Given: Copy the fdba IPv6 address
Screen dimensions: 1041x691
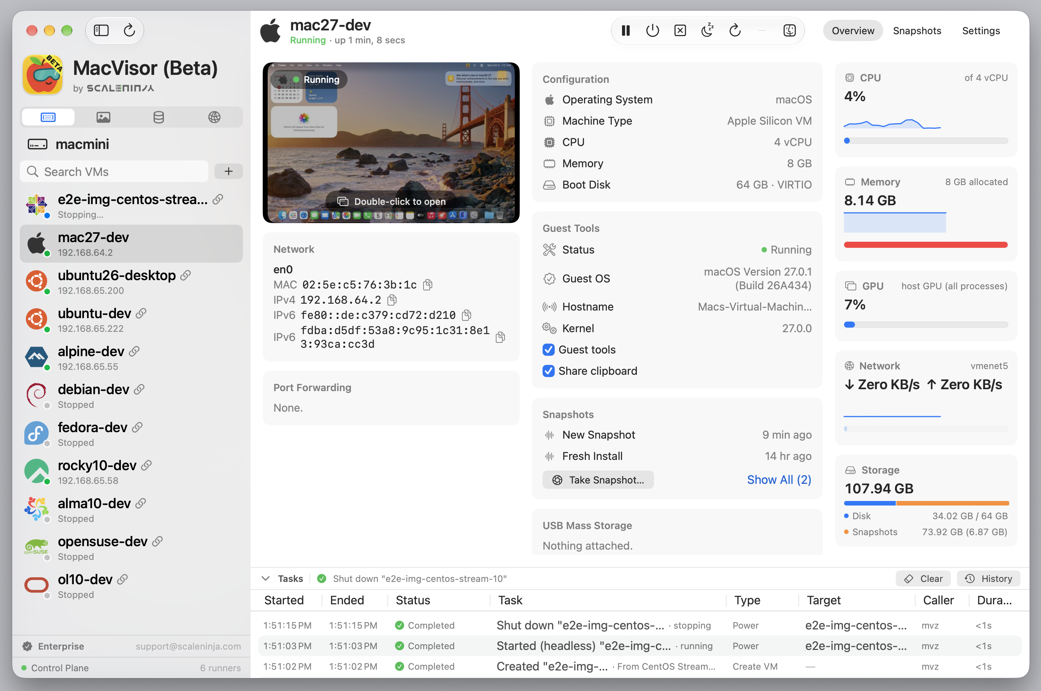Looking at the screenshot, I should pyautogui.click(x=500, y=337).
